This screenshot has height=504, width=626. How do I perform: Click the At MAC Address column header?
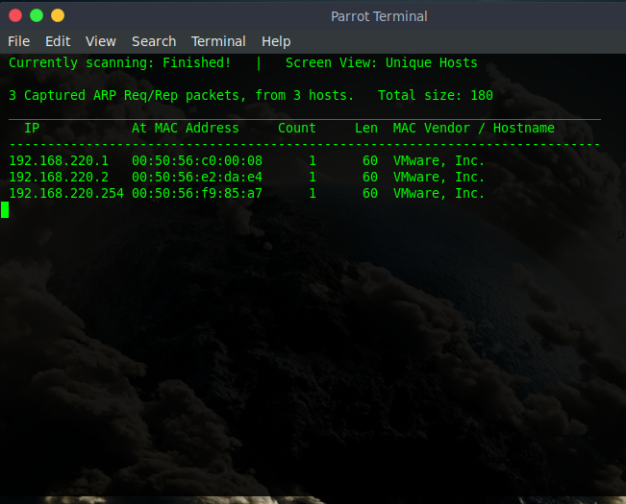pyautogui.click(x=186, y=128)
